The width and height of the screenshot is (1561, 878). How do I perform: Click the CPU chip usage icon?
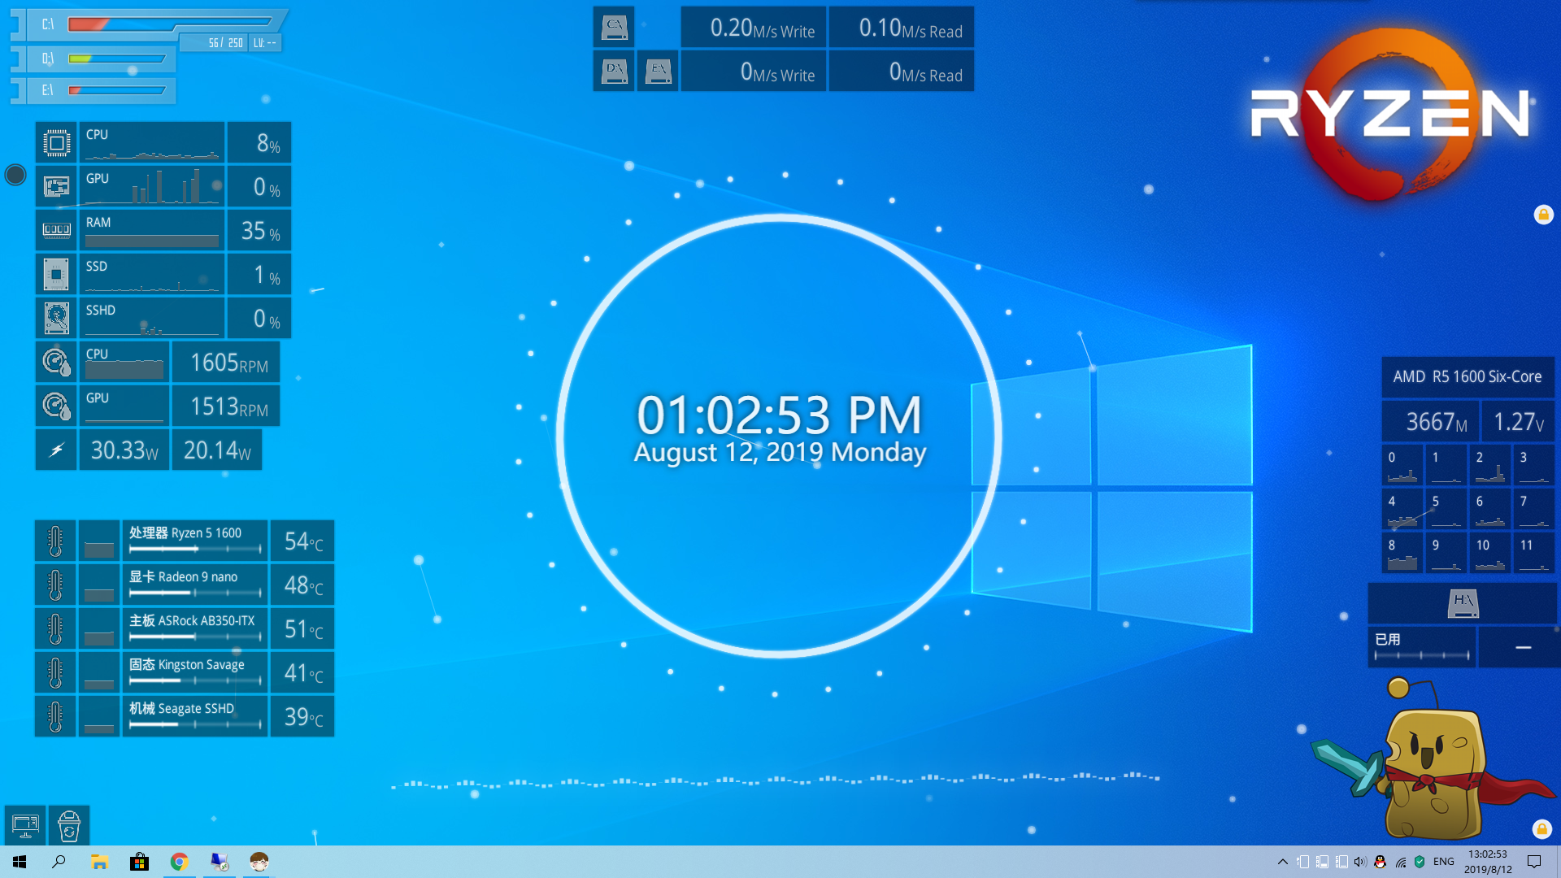(x=56, y=143)
